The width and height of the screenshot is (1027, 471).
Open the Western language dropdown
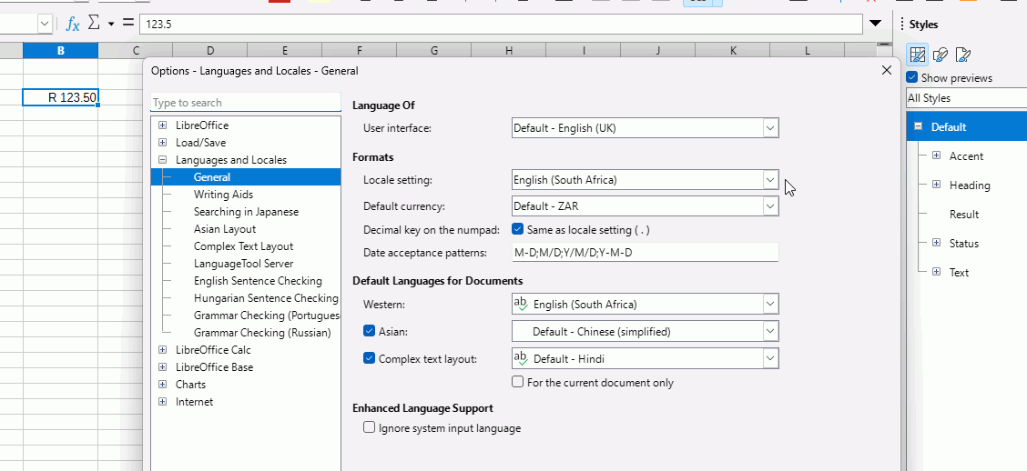646,305
